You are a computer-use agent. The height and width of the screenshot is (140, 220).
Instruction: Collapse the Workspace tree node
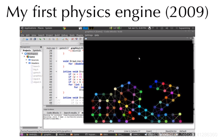[22, 53]
